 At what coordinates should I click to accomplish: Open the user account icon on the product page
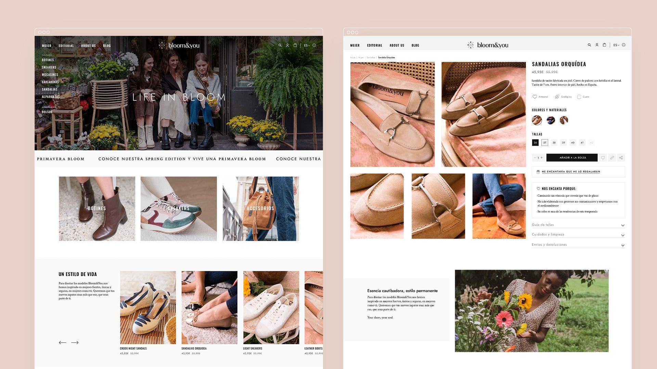point(597,45)
